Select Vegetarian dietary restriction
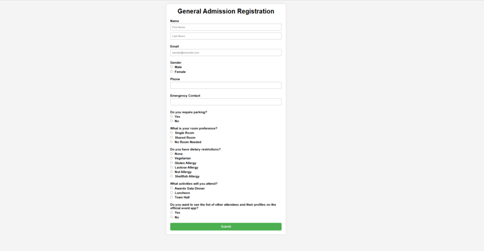Viewport: 484px width, 251px height. pyautogui.click(x=171, y=158)
